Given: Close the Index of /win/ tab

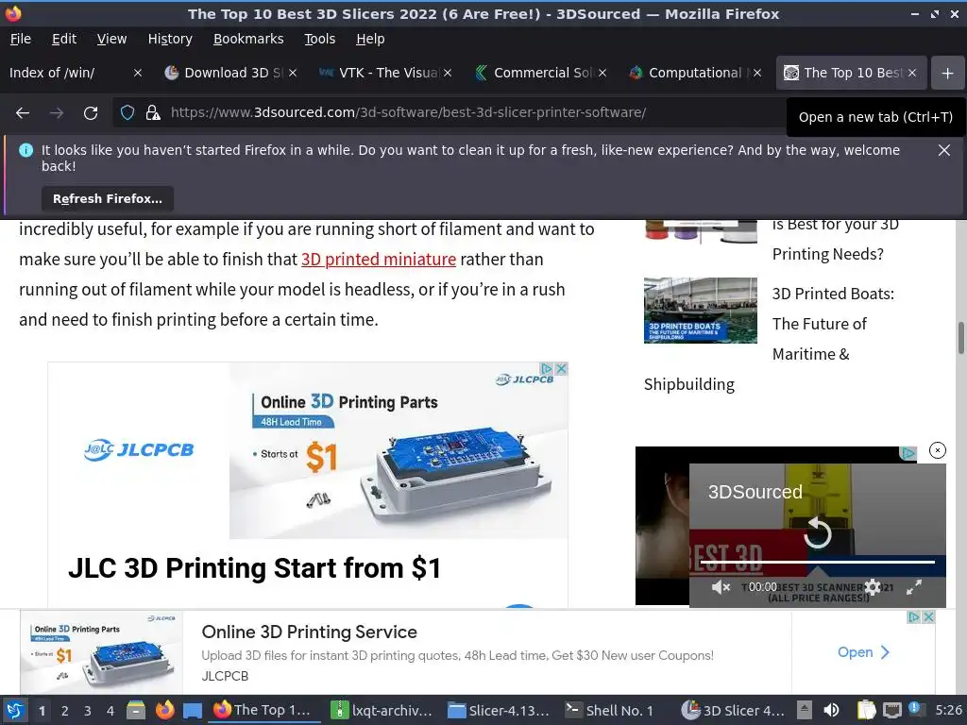Looking at the screenshot, I should click(x=138, y=74).
